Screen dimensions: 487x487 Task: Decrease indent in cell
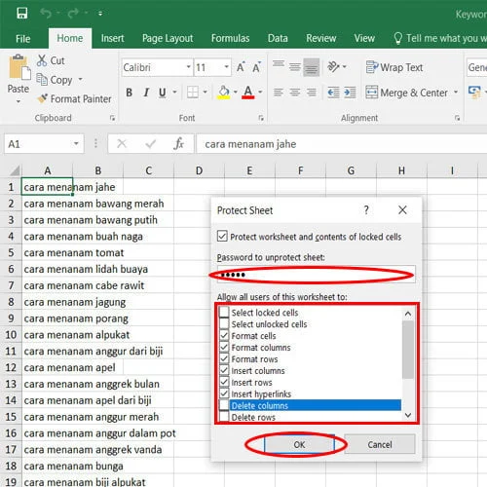333,93
